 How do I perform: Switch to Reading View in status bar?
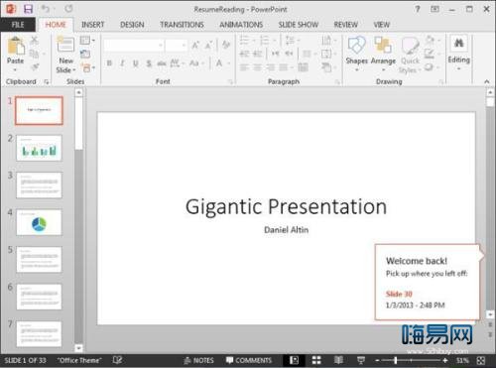(x=338, y=360)
